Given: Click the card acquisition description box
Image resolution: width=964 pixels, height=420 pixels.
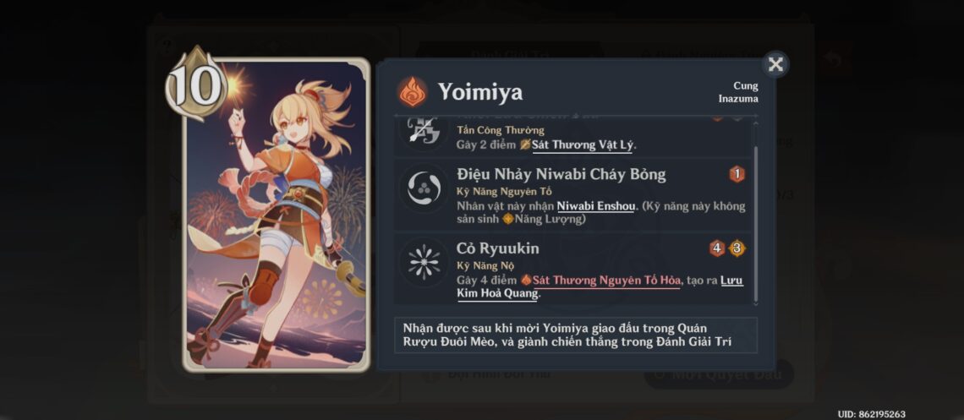Looking at the screenshot, I should tap(576, 335).
